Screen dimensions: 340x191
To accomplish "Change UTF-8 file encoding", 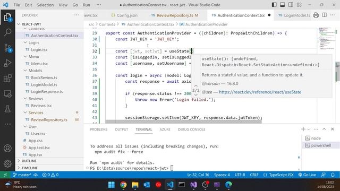I will click(240, 175).
